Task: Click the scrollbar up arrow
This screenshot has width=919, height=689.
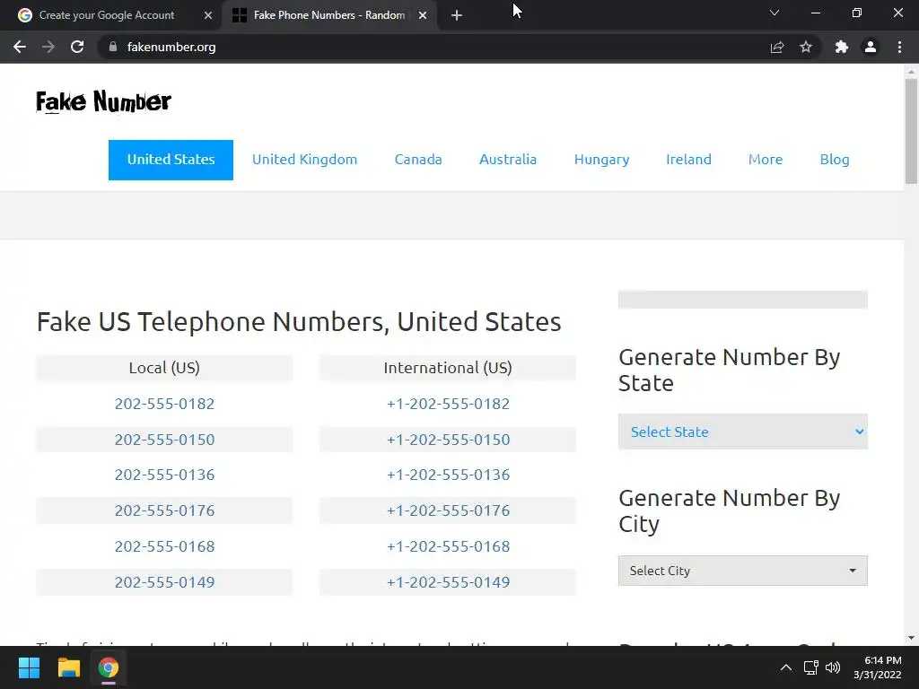Action: click(911, 72)
